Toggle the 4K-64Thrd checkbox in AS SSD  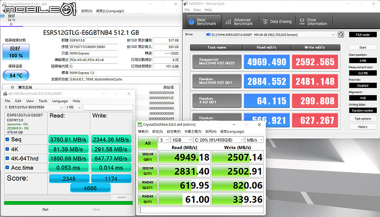pos(7,158)
